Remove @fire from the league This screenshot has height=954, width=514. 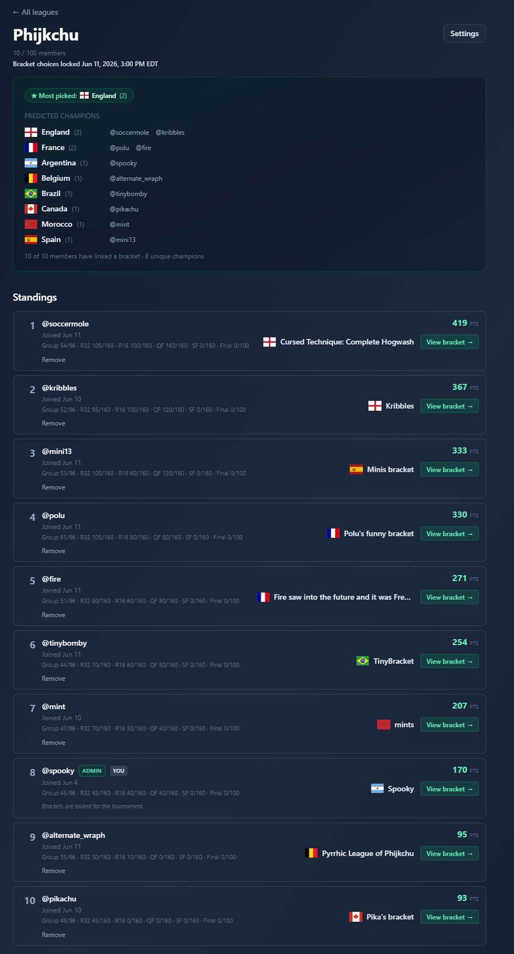pos(54,615)
